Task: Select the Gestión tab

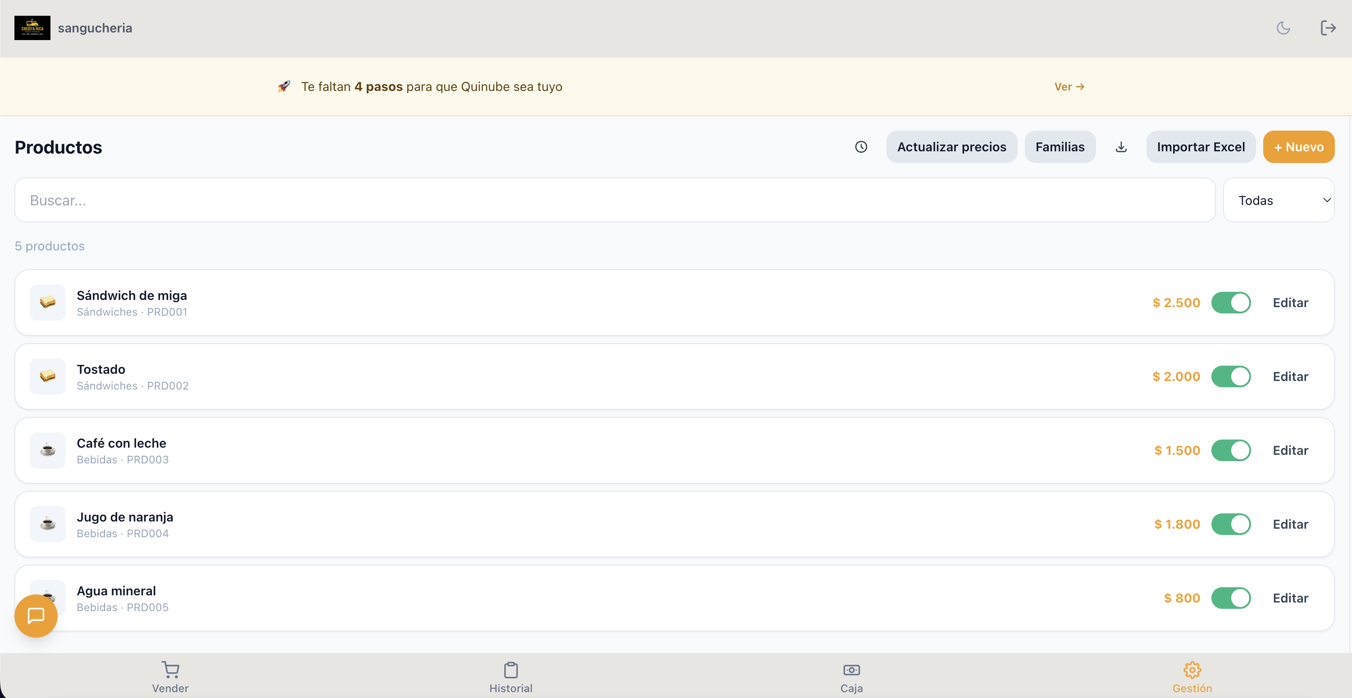Action: coord(1192,678)
